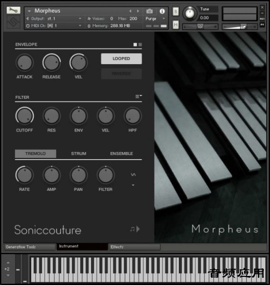Toggle the REVERSE button
Viewport: 270px width, 285px height.
click(x=121, y=74)
